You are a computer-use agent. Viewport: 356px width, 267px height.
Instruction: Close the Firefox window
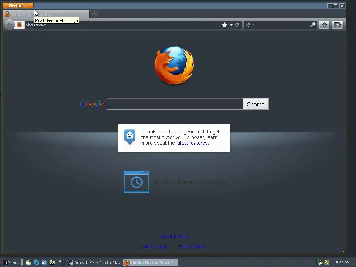point(342,6)
